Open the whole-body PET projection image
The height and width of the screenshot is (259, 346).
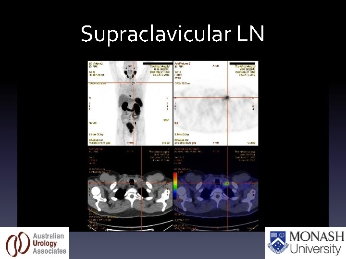click(130, 103)
